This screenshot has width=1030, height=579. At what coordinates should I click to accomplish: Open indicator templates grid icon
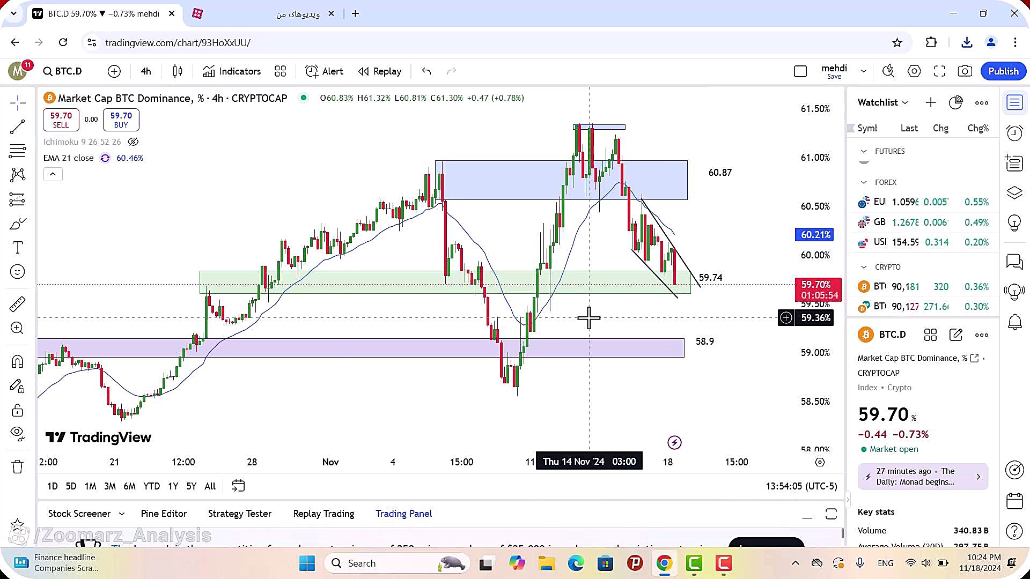click(280, 71)
